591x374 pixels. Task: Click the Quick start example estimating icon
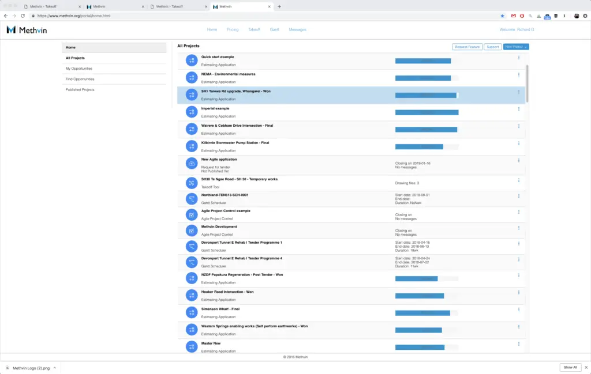tap(191, 60)
